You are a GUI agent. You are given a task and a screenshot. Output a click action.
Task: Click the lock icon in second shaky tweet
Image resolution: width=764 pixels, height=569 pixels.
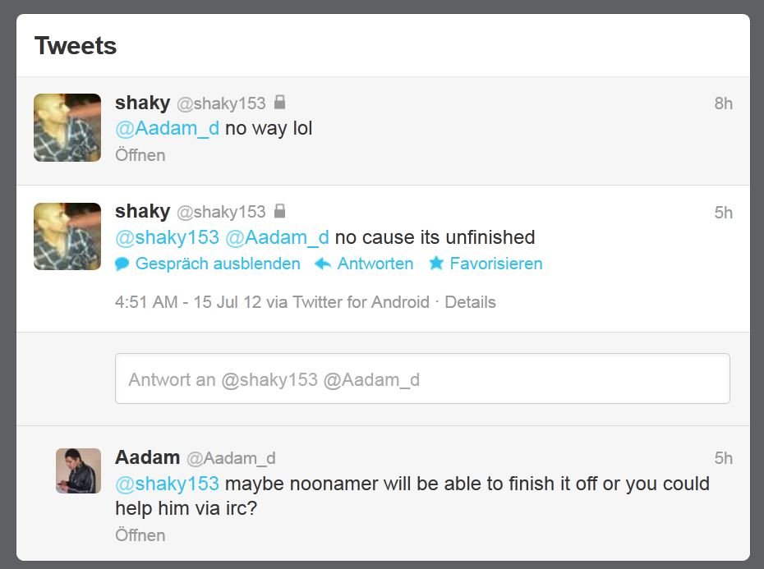pos(279,211)
